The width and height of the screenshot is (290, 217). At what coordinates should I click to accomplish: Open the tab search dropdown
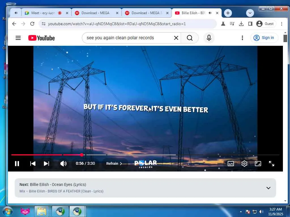(250, 13)
